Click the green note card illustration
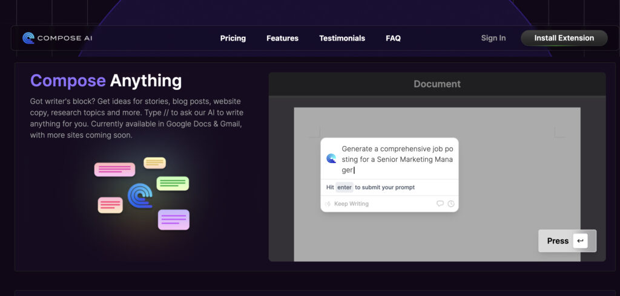This screenshot has width=620, height=296. click(173, 184)
